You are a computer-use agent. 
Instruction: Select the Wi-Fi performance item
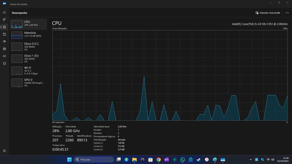[28, 70]
